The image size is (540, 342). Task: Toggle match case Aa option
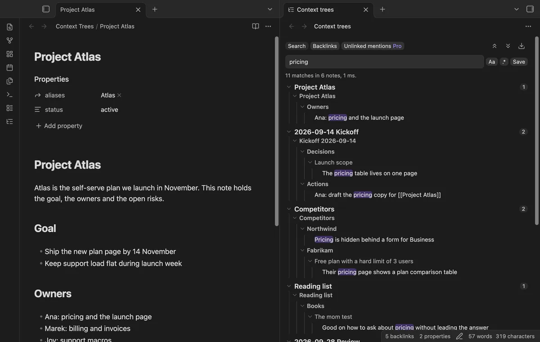(x=492, y=62)
